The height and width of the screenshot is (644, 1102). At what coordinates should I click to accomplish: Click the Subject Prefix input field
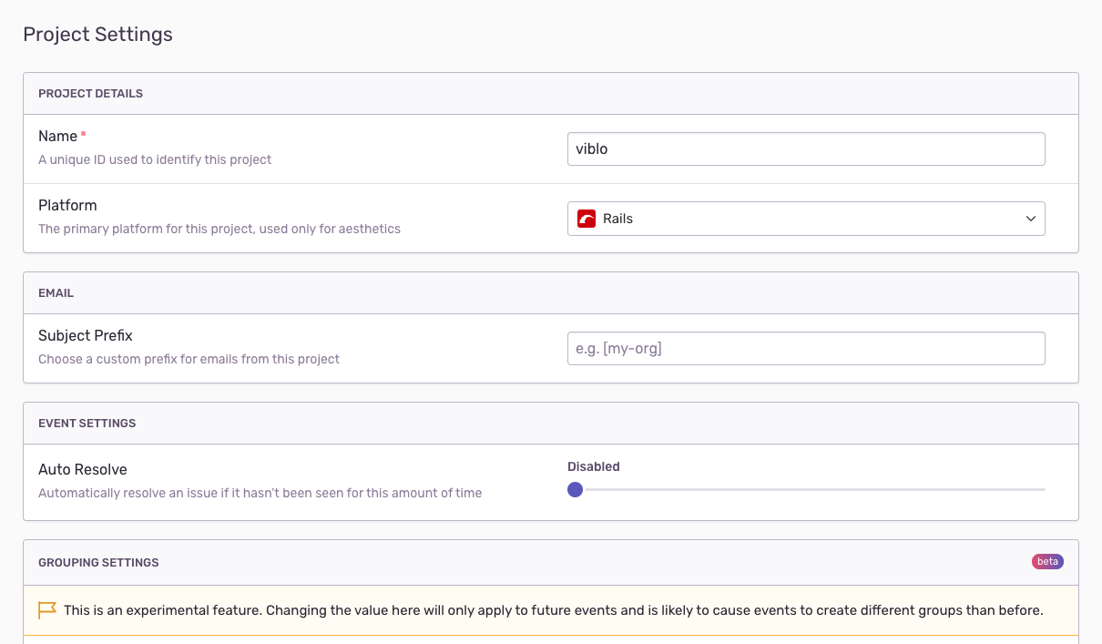[805, 349]
